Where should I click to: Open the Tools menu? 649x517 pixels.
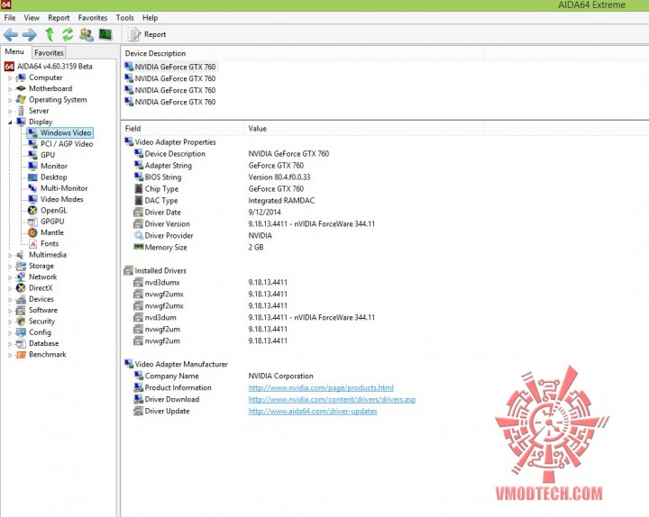[125, 18]
